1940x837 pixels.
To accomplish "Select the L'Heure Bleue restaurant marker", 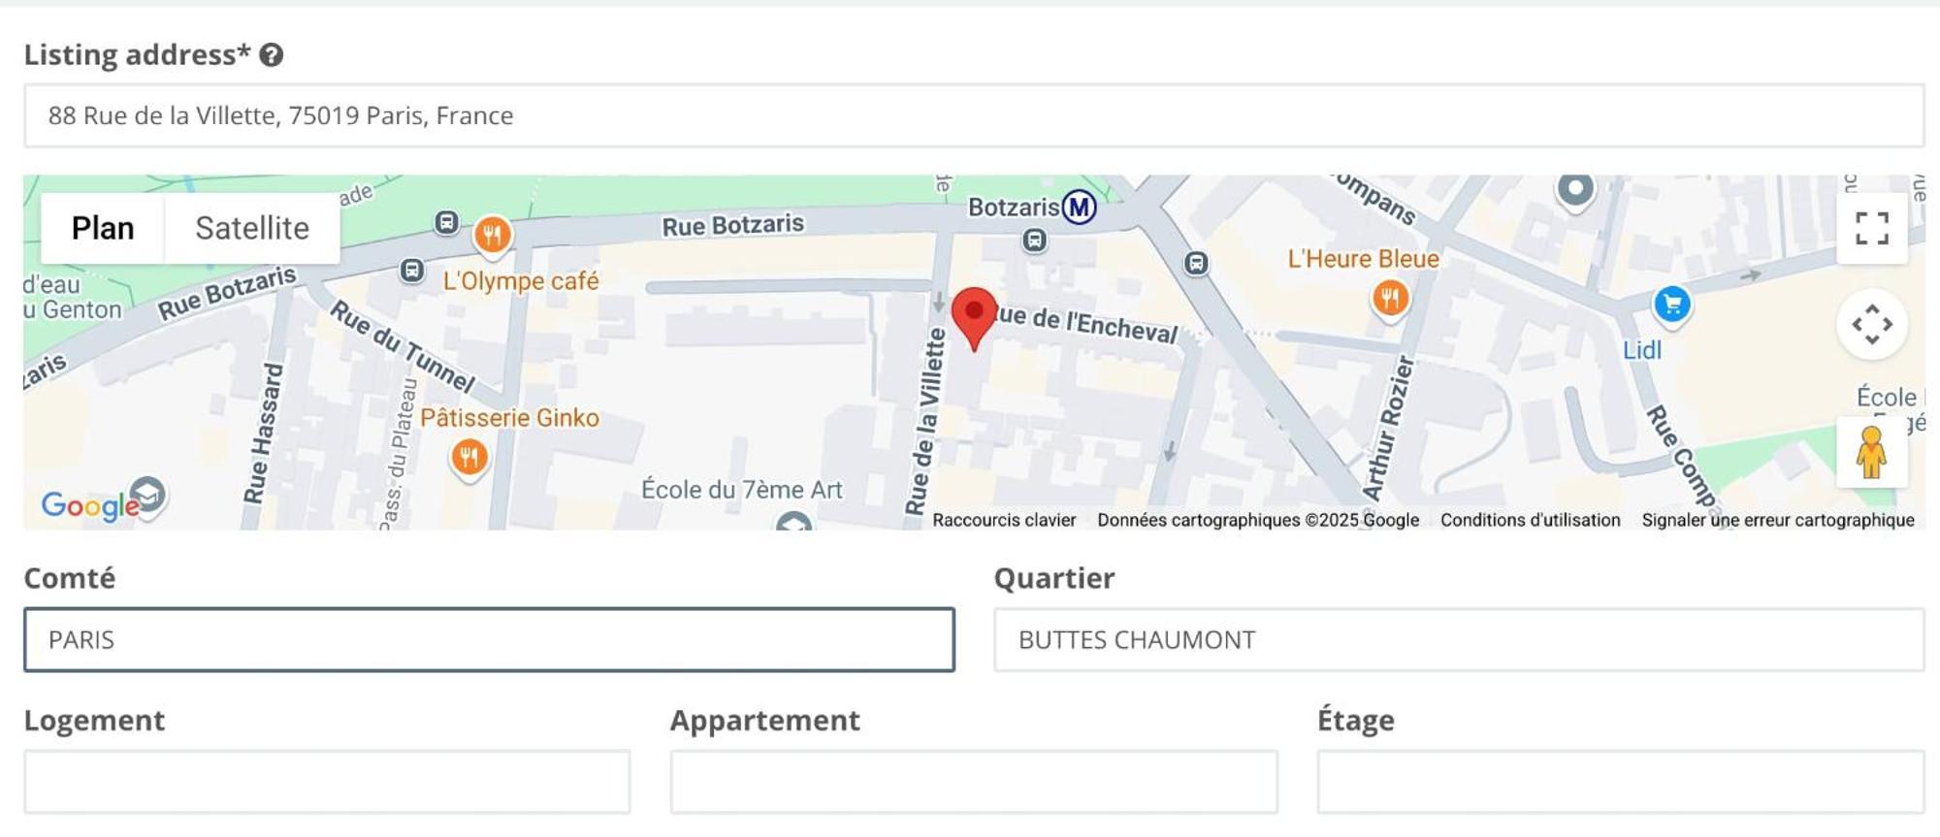I will [1390, 298].
